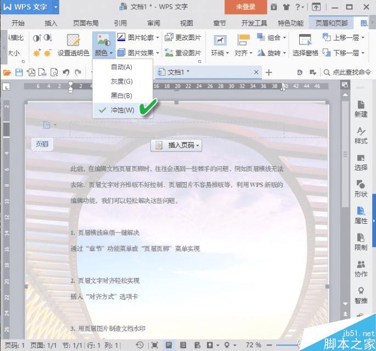
Task: Open the Wrap (环绕) dropdown
Action: [220, 46]
